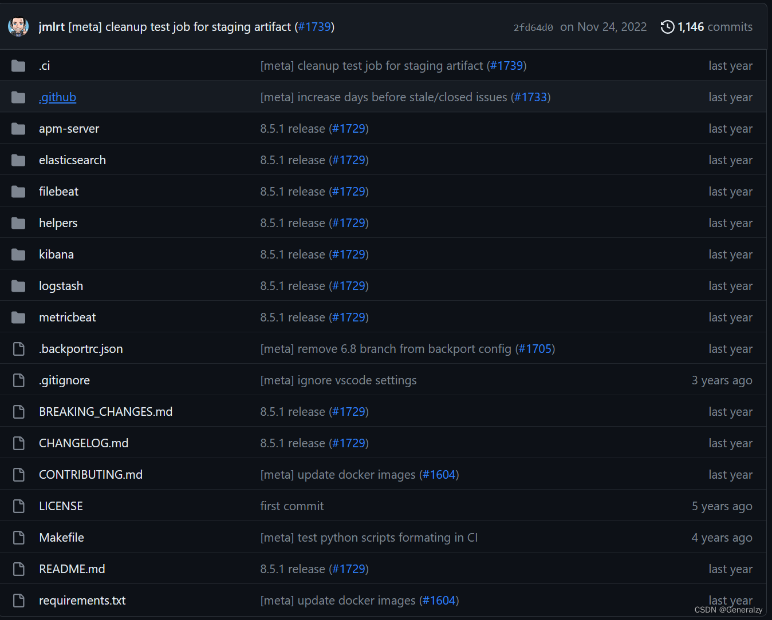The image size is (772, 620).
Task: Open the .backportrc.json file
Action: point(81,349)
